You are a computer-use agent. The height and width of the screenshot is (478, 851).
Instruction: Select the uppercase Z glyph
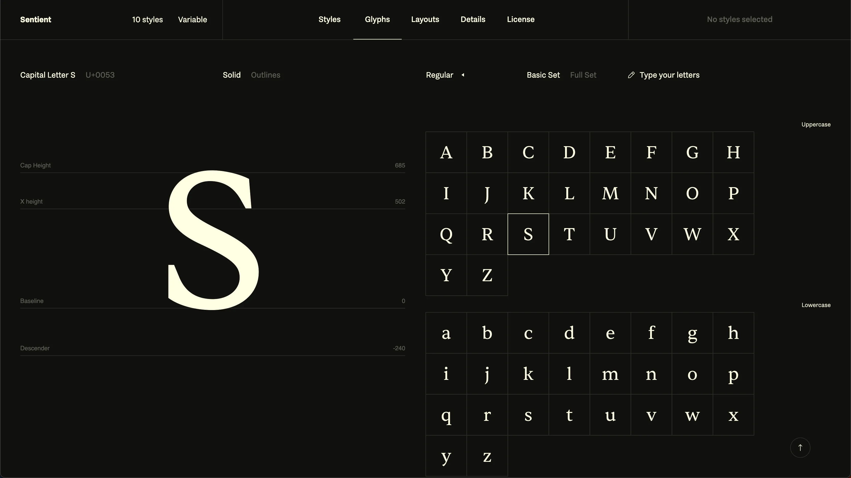tap(487, 275)
